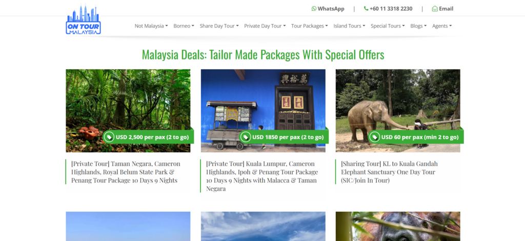Open the Kuala Gandah Elephant Sanctuary tour link
The height and width of the screenshot is (241, 525).
[390, 172]
